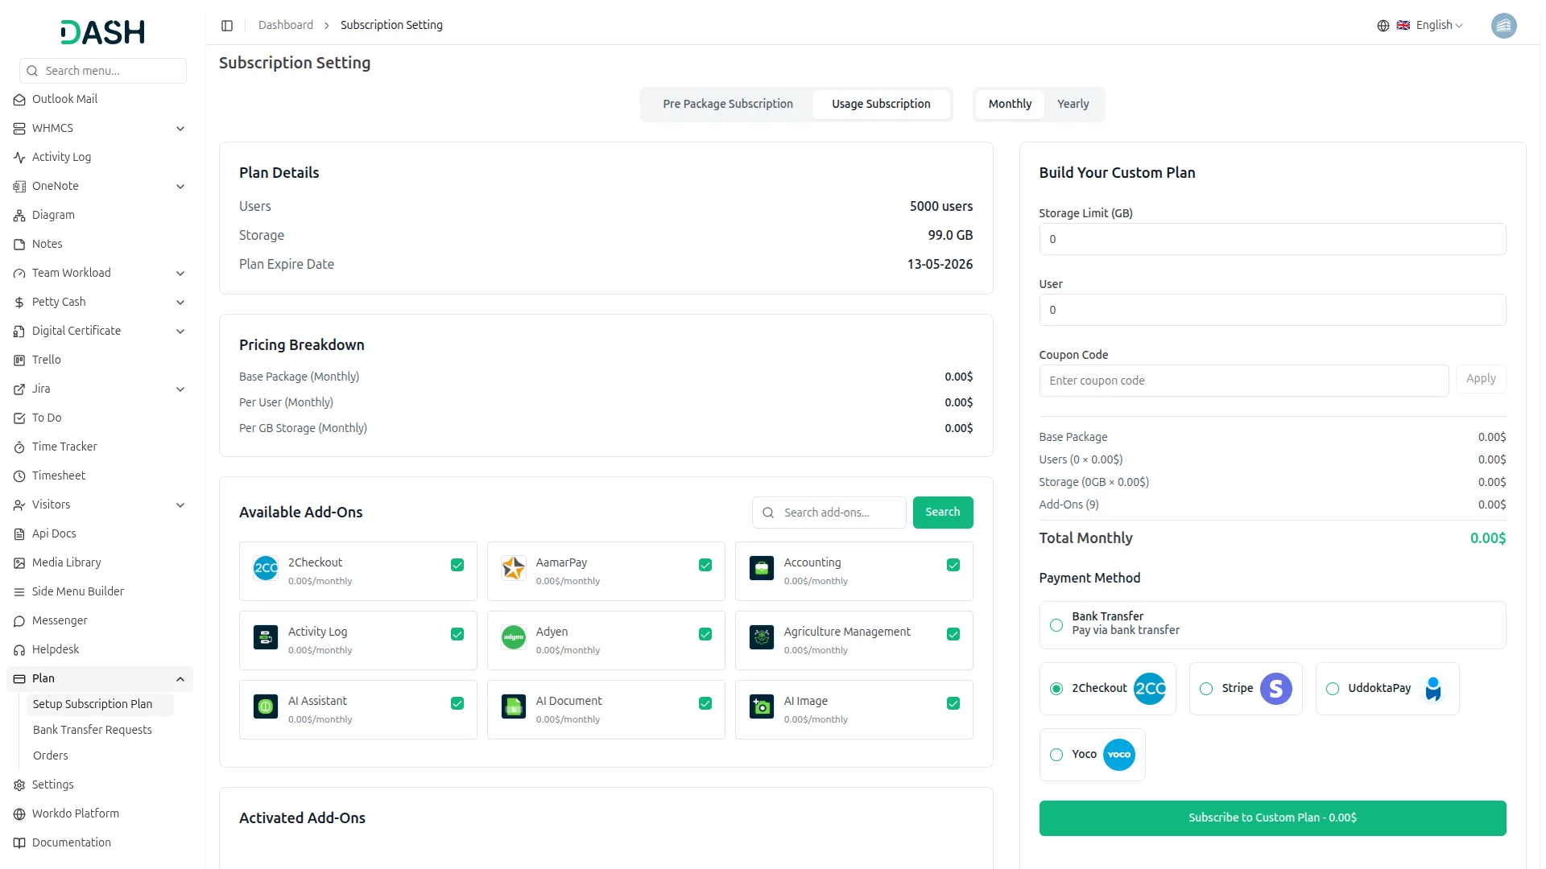Click the AI Assistant icon
Image resolution: width=1546 pixels, height=869 pixels.
click(x=266, y=706)
